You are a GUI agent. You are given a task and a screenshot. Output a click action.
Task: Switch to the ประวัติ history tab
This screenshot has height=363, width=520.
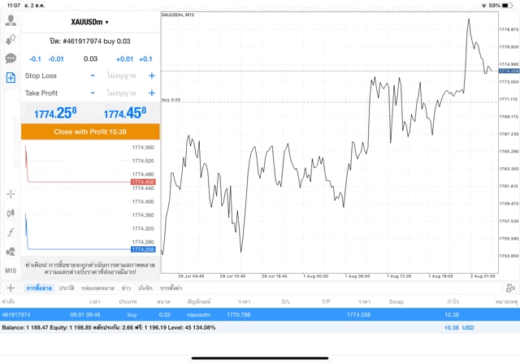click(64, 288)
